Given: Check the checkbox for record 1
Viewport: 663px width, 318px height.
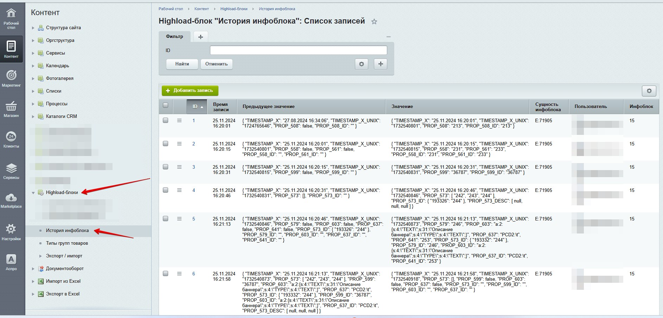Looking at the screenshot, I should tap(166, 120).
